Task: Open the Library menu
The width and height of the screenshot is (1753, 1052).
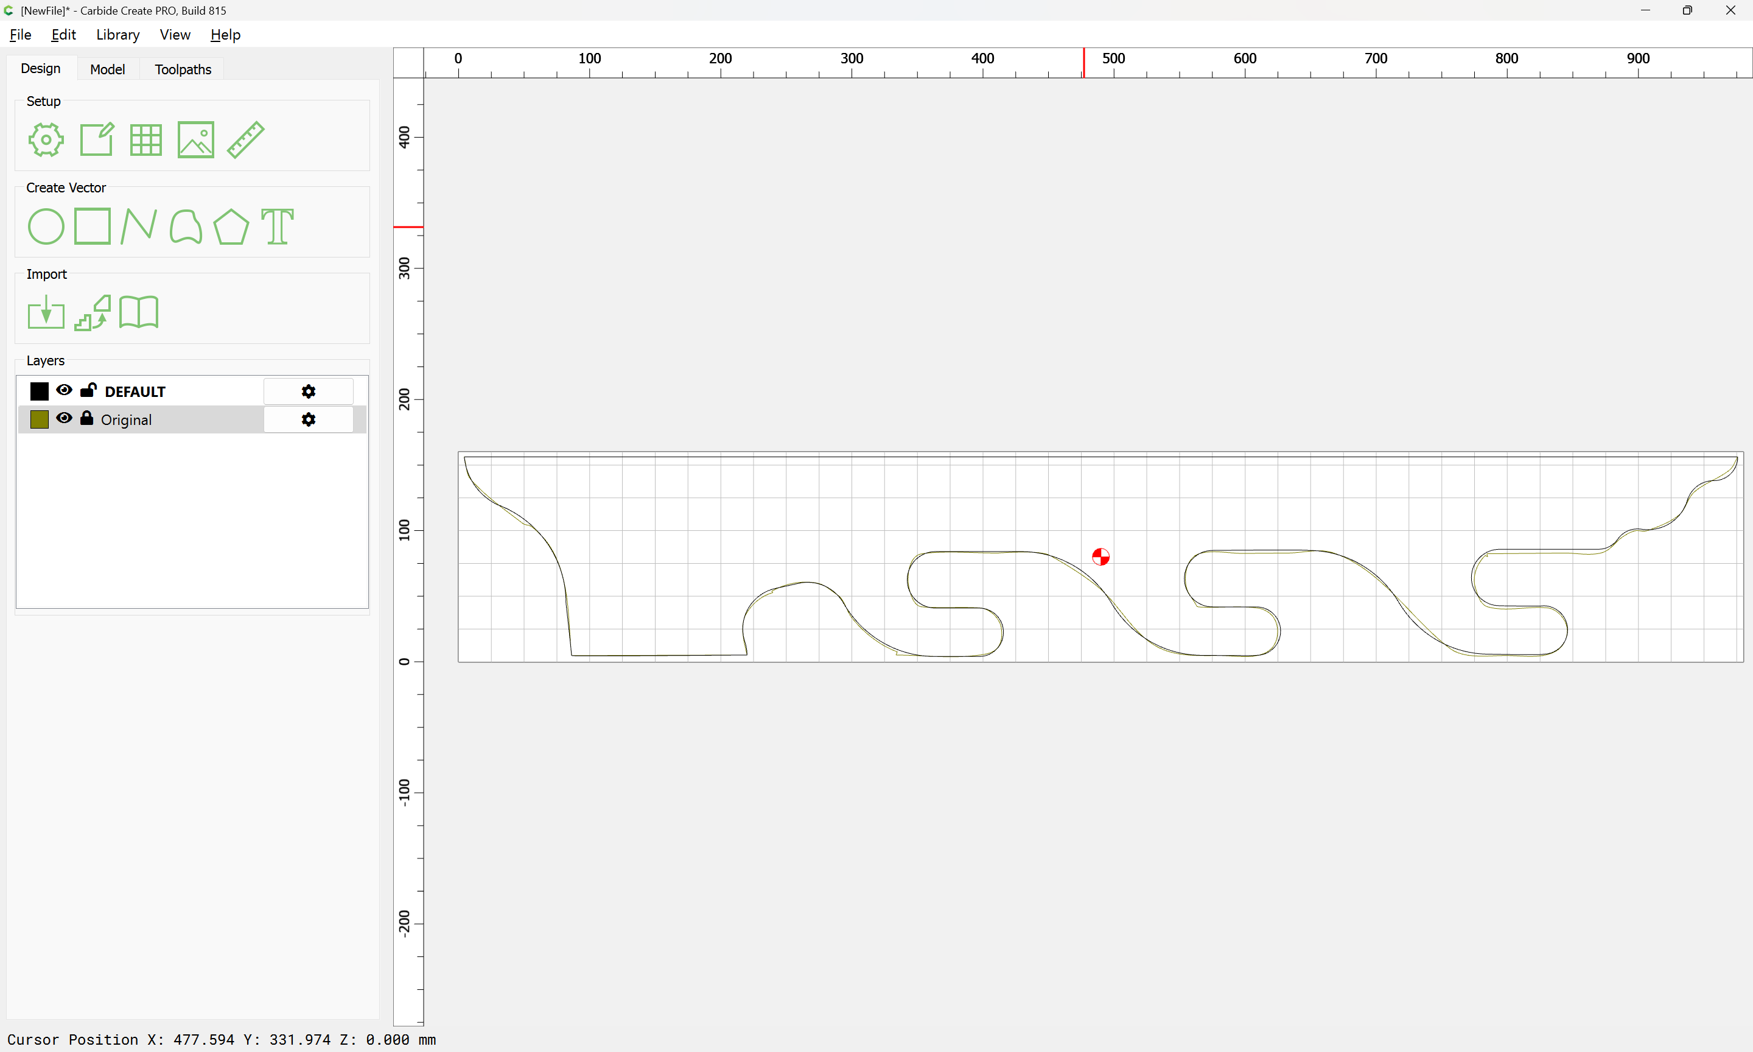Action: click(x=117, y=35)
